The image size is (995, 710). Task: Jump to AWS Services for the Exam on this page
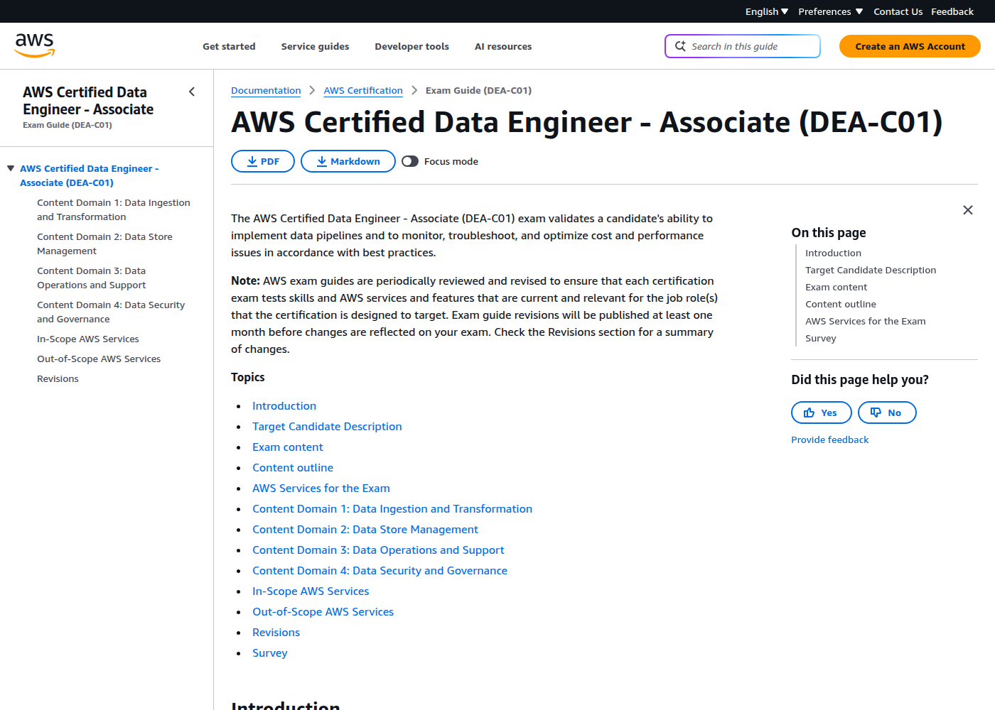[x=865, y=321]
